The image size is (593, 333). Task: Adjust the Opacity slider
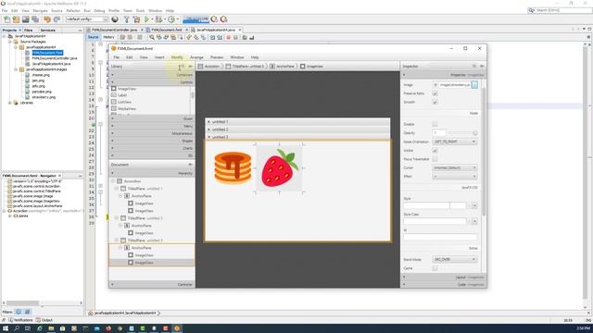(462, 133)
